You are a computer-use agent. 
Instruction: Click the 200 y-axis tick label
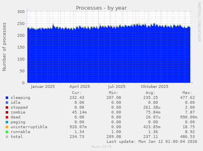coord(21,35)
